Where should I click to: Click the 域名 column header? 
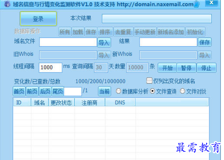[x=40, y=102]
